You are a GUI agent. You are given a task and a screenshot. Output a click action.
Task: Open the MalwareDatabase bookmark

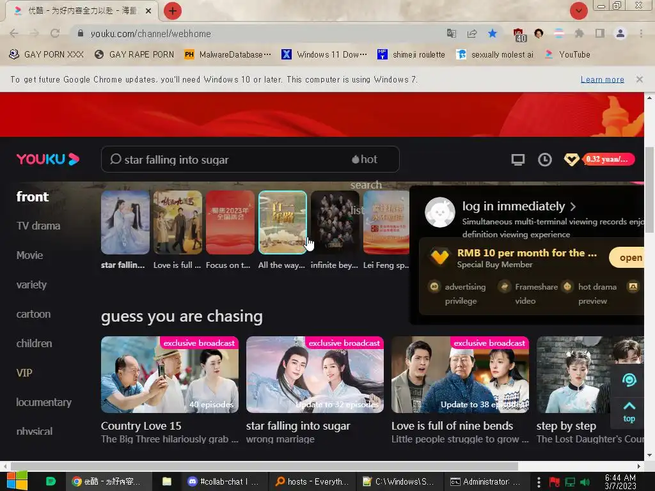[228, 54]
